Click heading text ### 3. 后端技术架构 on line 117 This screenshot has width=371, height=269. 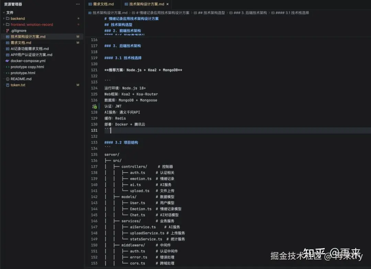click(123, 46)
